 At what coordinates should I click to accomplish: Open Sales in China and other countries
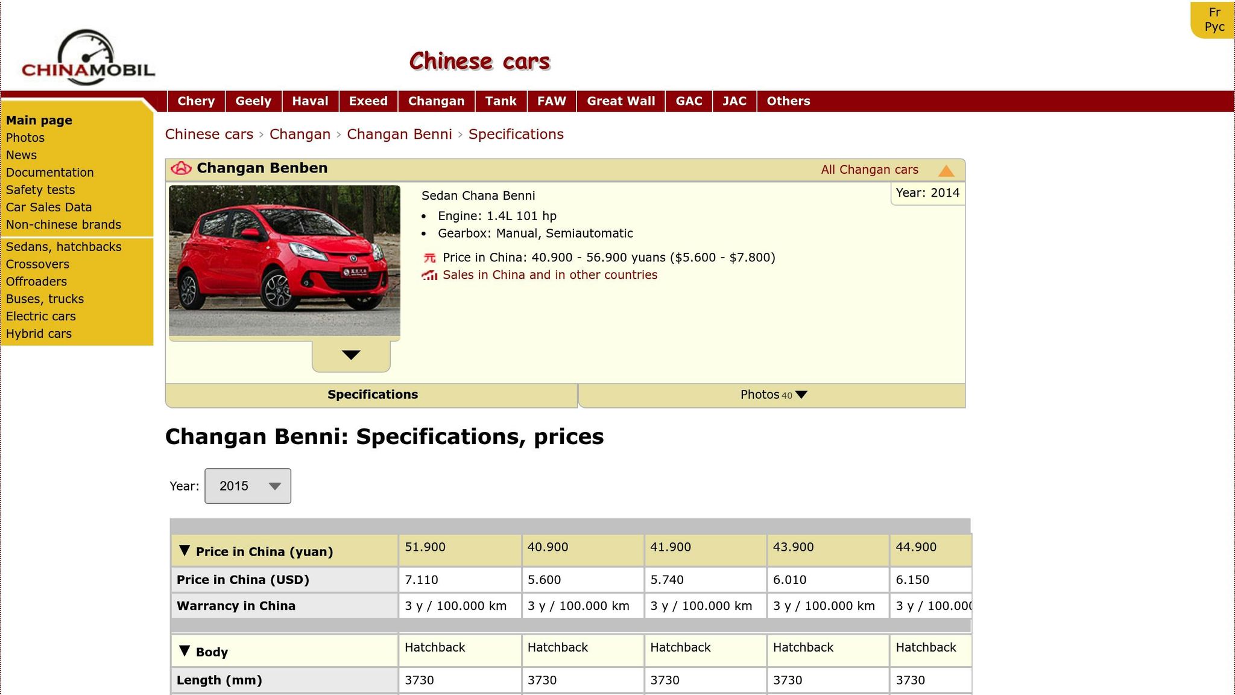(x=550, y=275)
